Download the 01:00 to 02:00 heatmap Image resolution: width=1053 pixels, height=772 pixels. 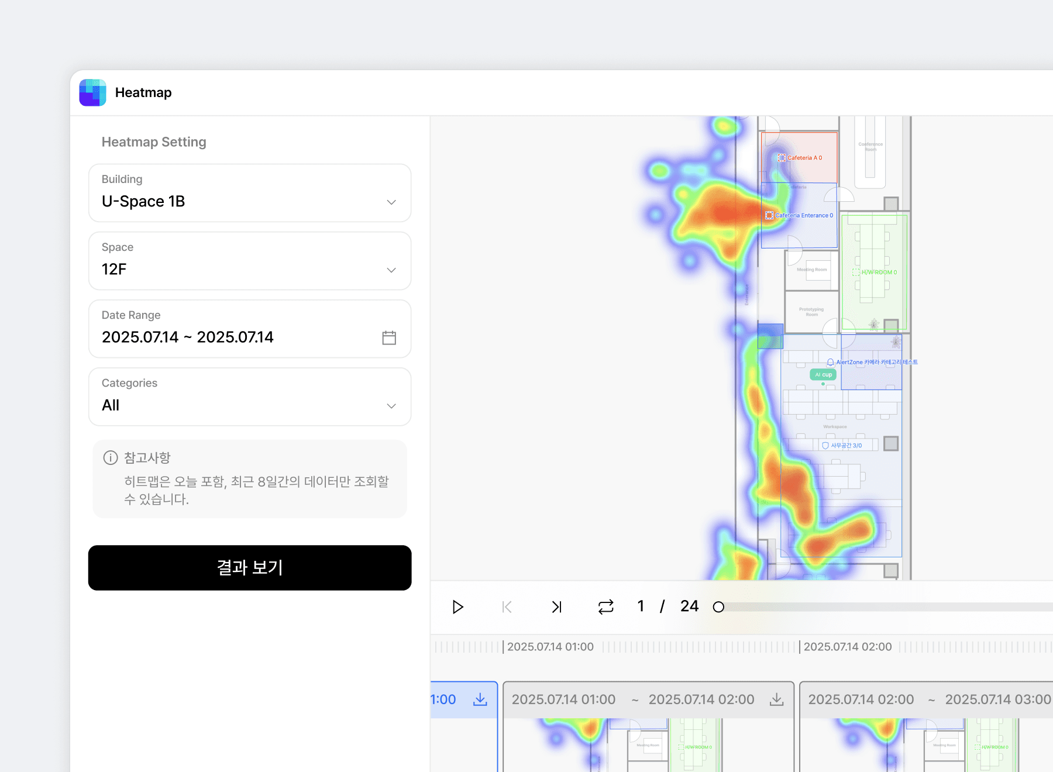point(776,699)
